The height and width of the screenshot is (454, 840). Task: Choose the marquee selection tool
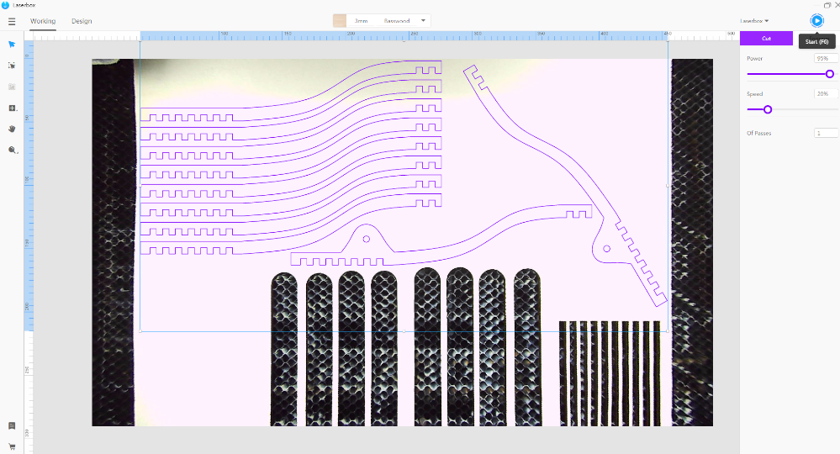tap(12, 66)
